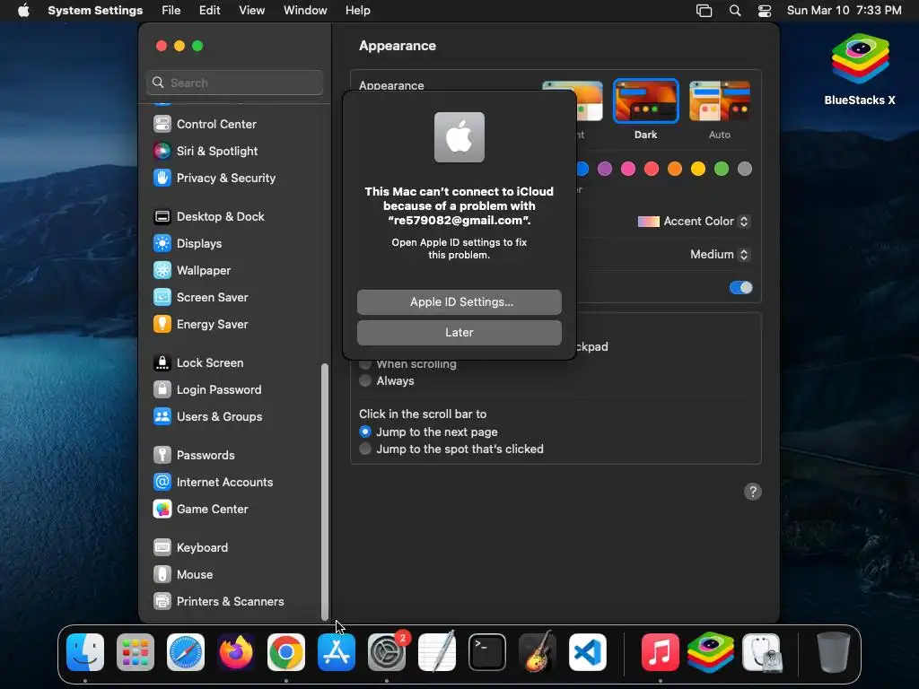Open App Store from the Dock

[x=337, y=652]
